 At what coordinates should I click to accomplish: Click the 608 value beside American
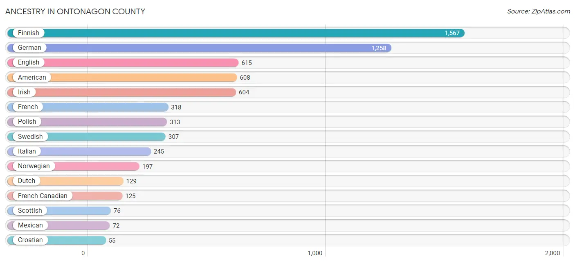click(x=245, y=78)
